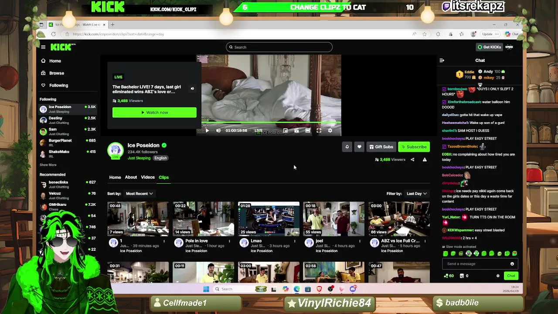Open the user avatar menu
This screenshot has height=314, width=558.
pos(509,47)
